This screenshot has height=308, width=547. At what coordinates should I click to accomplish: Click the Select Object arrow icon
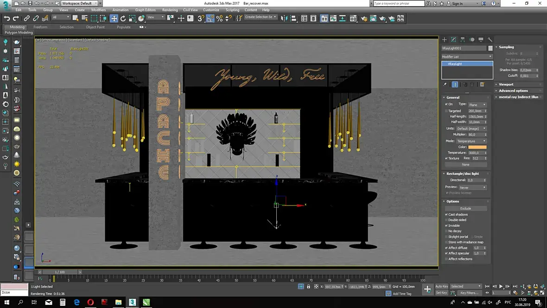[76, 19]
